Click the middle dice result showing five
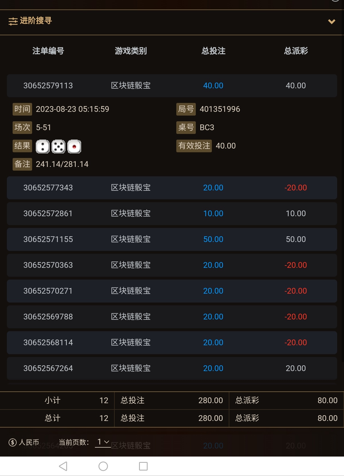This screenshot has height=476, width=344. point(58,147)
